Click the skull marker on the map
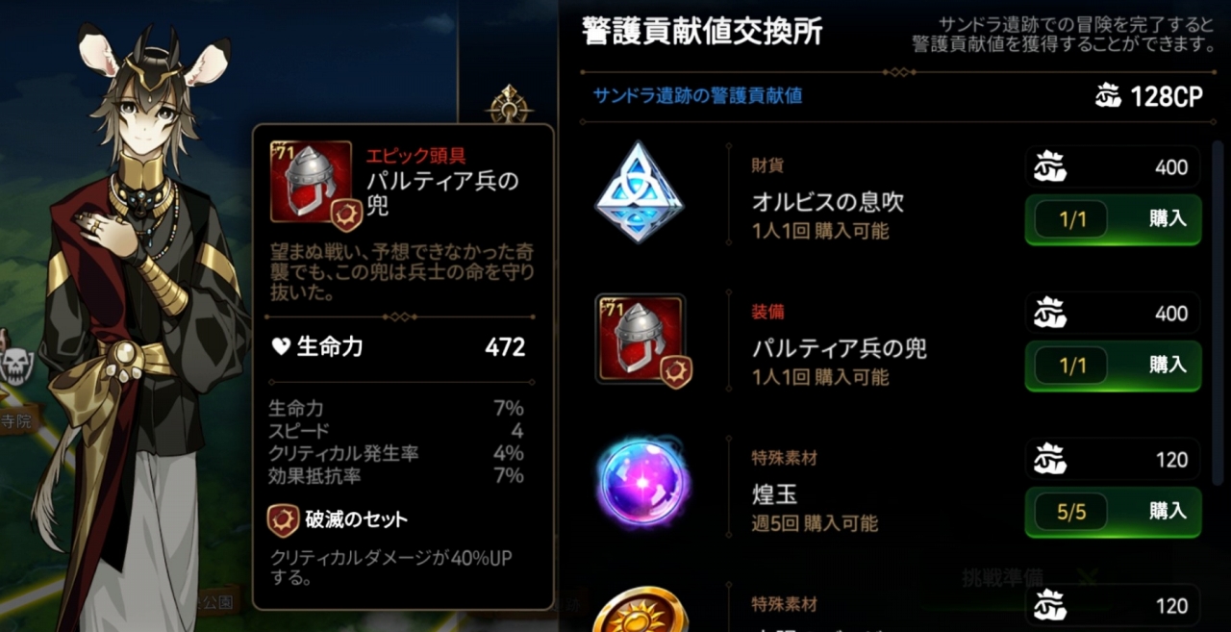This screenshot has width=1231, height=632. tap(16, 366)
